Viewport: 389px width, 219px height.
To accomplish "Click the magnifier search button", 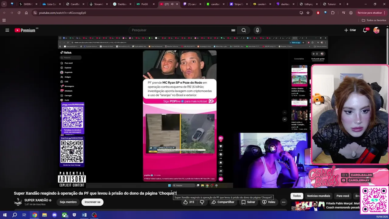I will [243, 30].
